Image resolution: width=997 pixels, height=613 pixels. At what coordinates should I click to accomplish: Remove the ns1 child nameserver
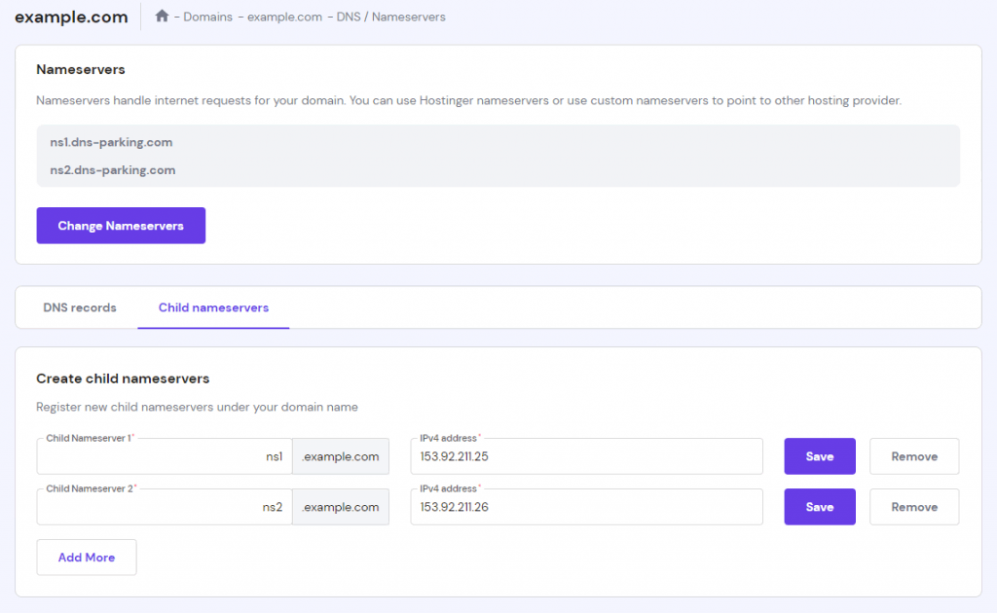tap(913, 455)
